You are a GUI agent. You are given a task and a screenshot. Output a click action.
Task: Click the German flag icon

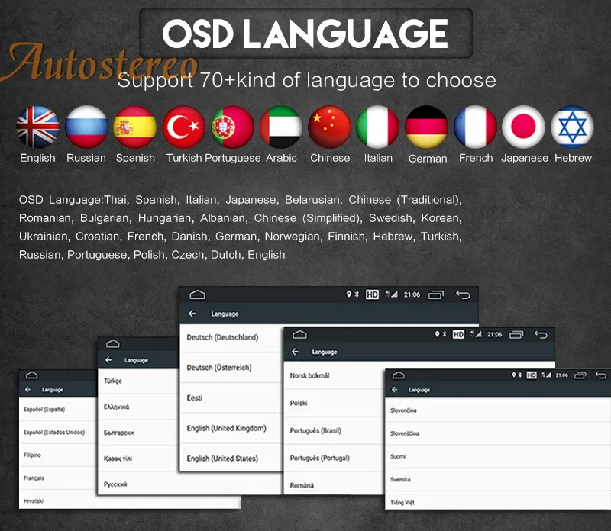(x=427, y=127)
